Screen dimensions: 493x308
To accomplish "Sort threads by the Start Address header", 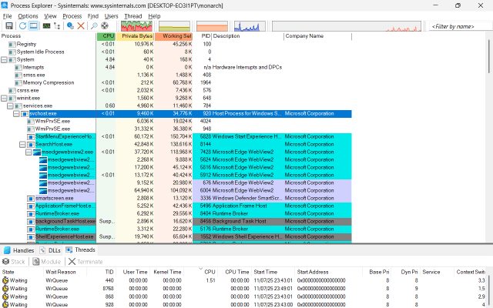I will click(329, 272).
